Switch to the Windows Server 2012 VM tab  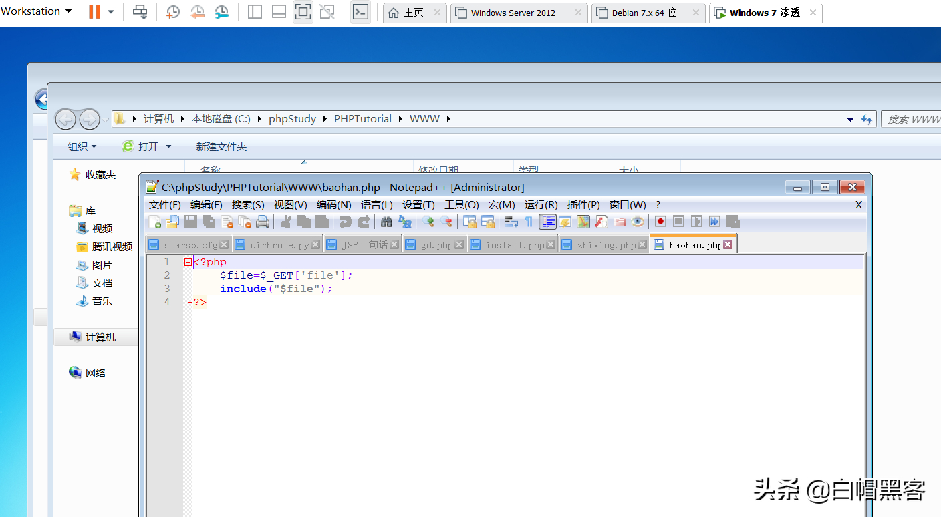tap(519, 13)
